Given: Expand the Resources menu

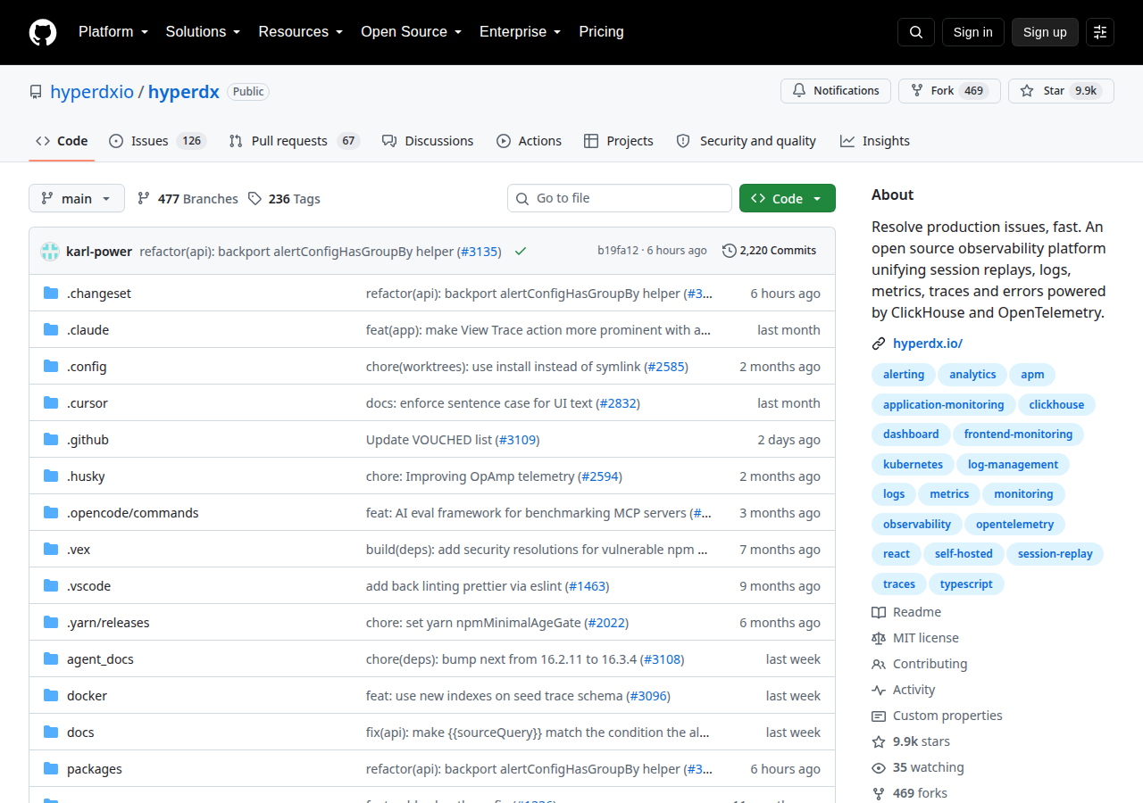Looking at the screenshot, I should click(x=301, y=32).
